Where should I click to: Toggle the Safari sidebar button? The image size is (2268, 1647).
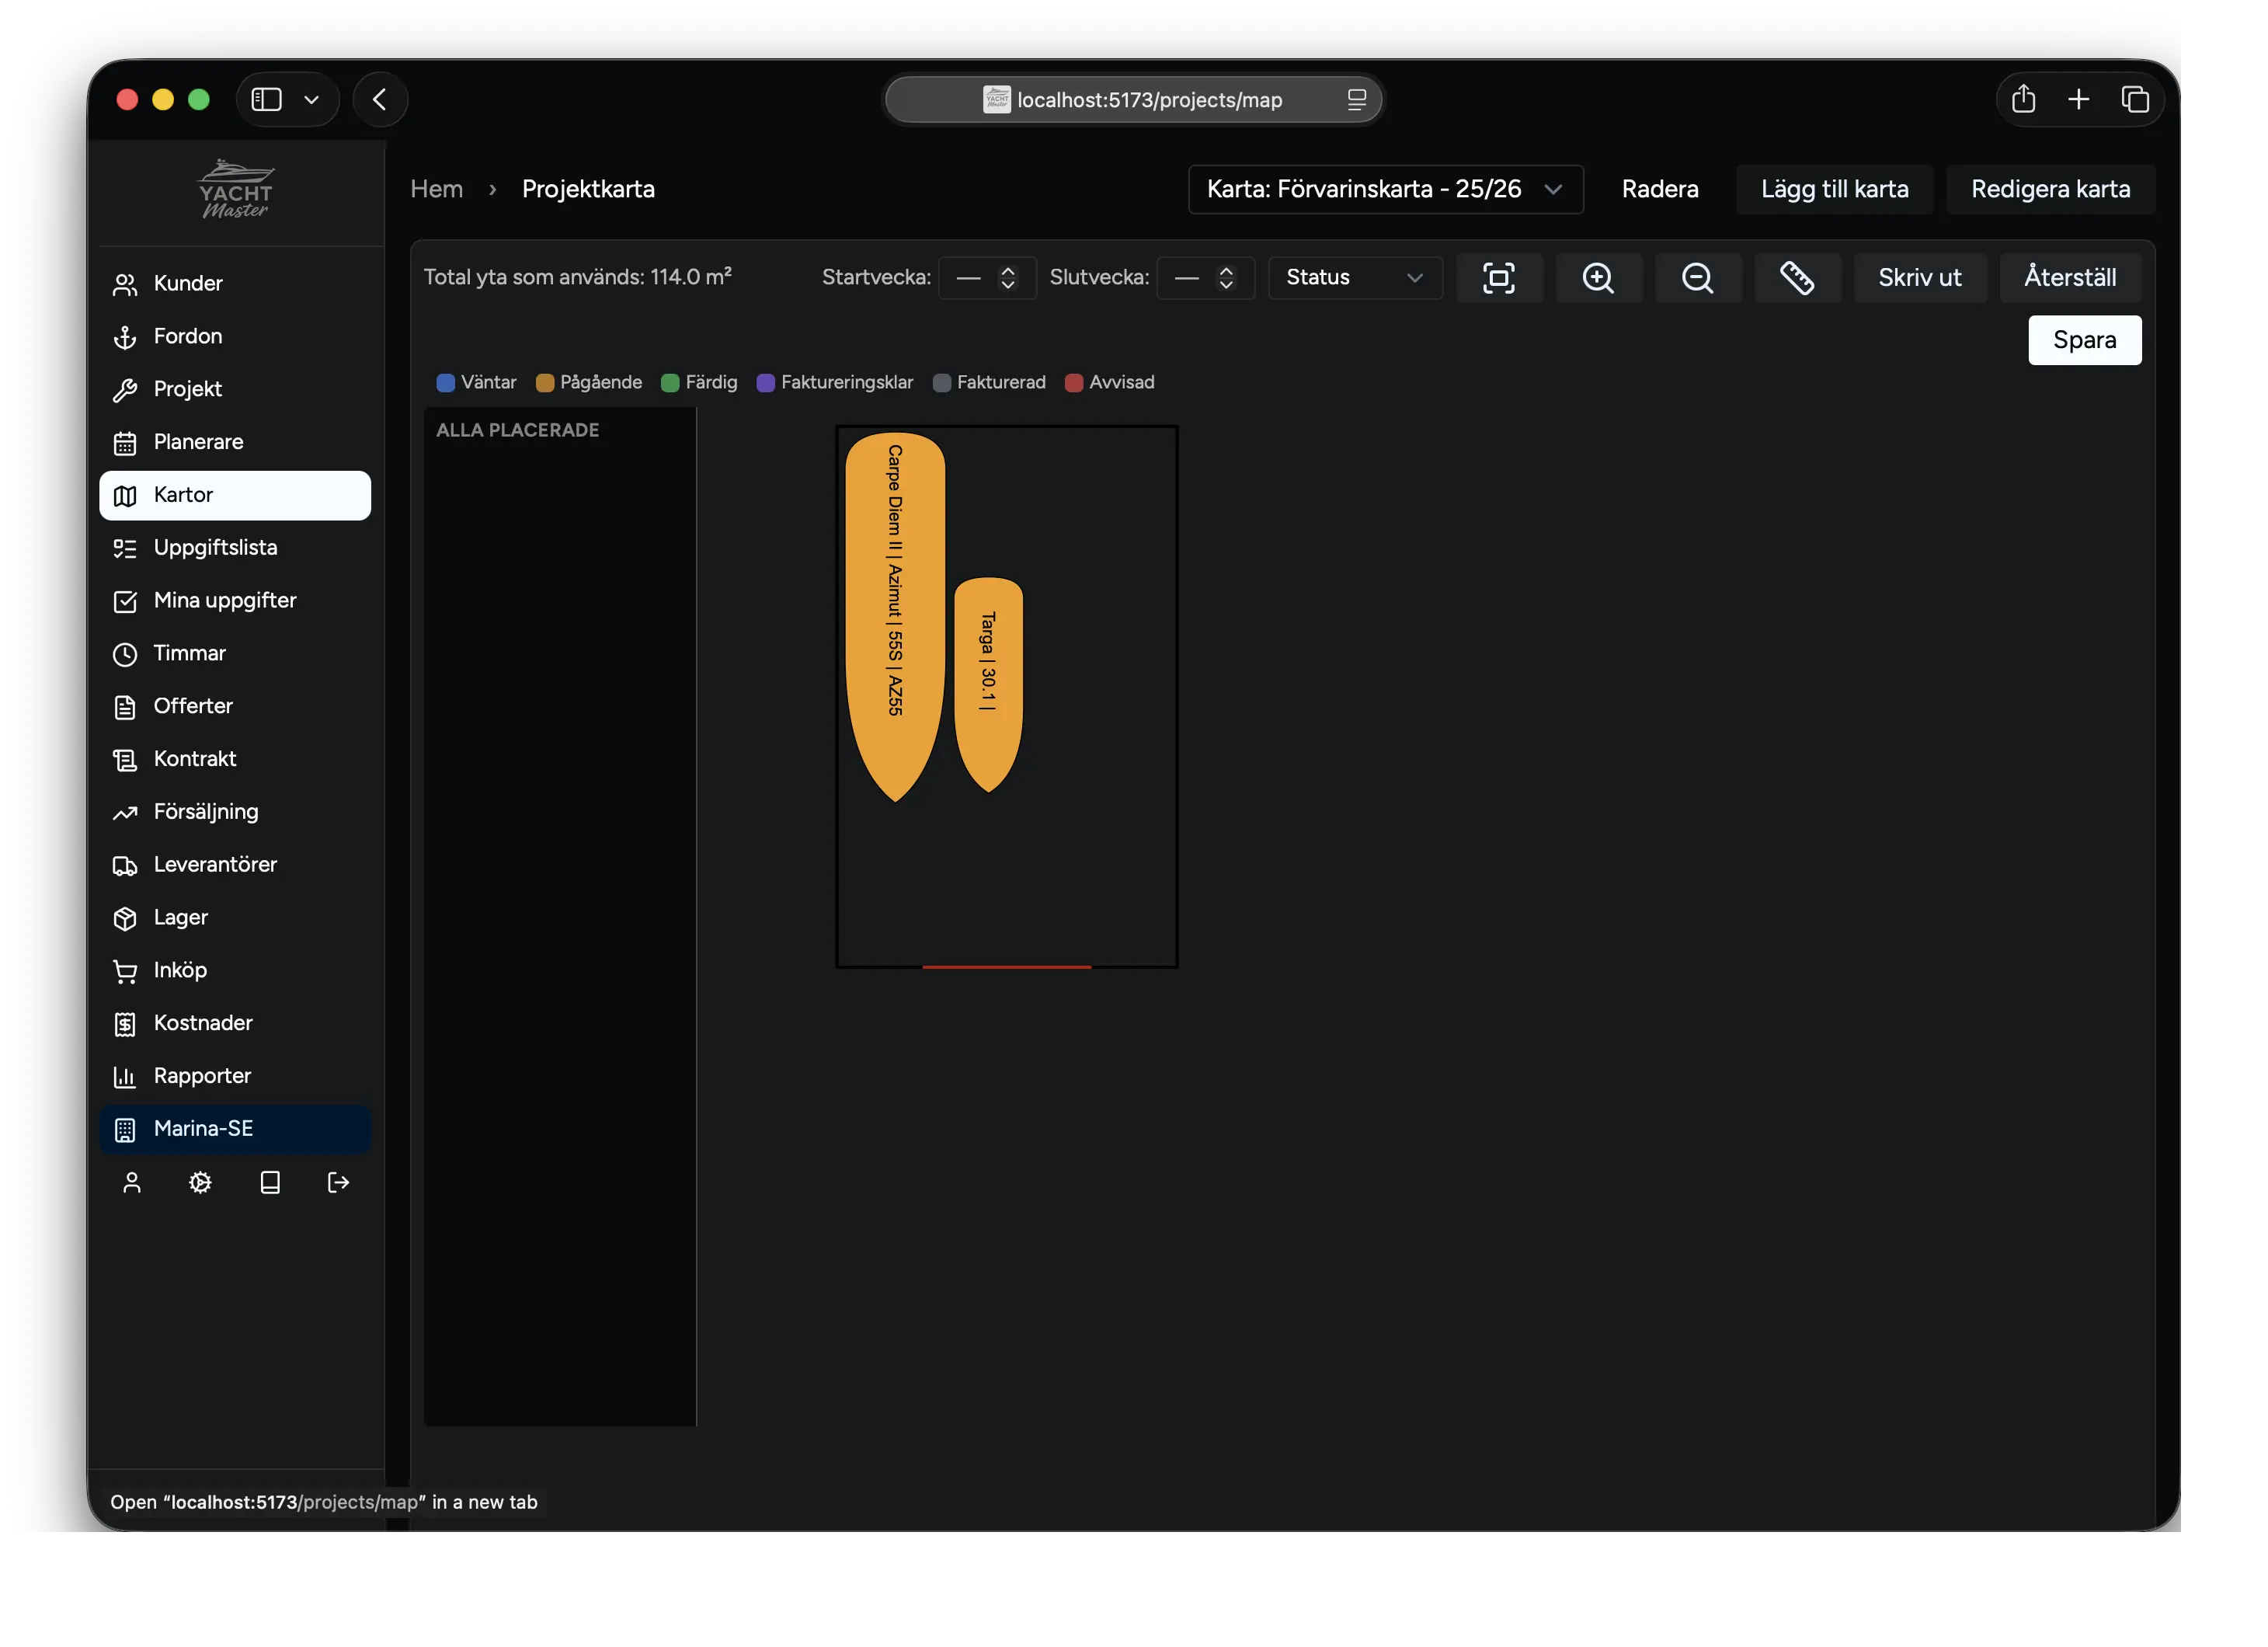tap(267, 100)
